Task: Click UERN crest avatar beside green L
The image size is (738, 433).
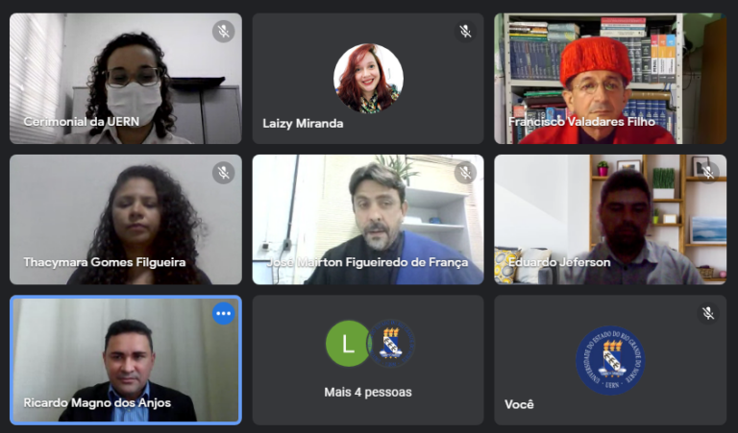Action: pyautogui.click(x=391, y=344)
